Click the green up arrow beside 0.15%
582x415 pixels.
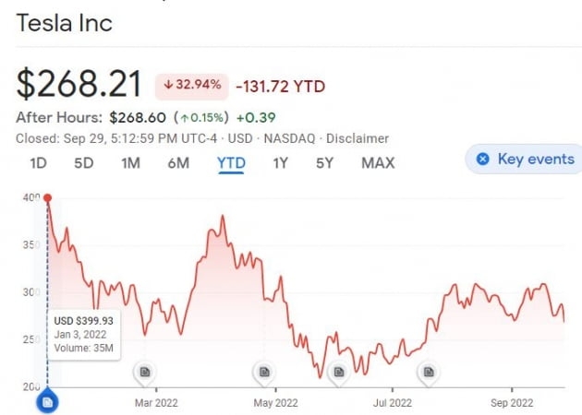pyautogui.click(x=185, y=117)
